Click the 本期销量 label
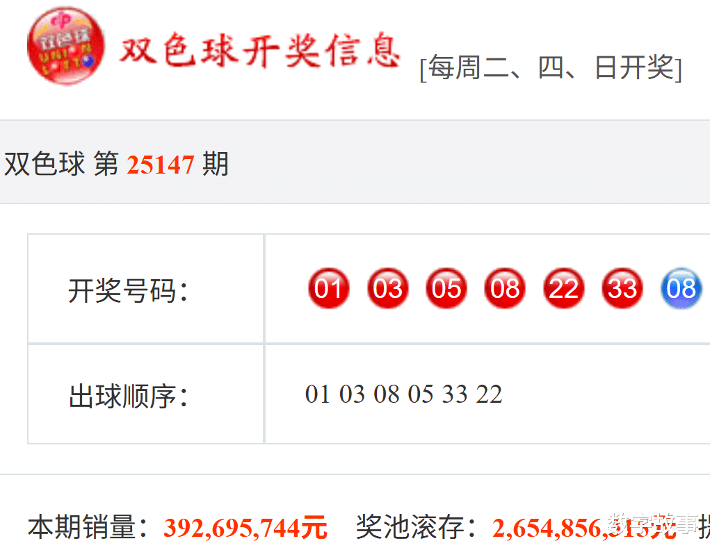Viewport: 710px width, 550px height. coord(89,527)
